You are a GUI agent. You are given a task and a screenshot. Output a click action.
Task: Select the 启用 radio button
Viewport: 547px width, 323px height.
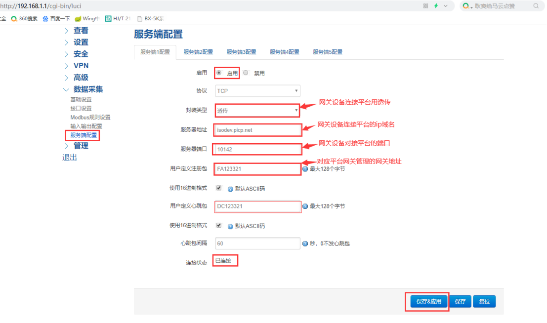[219, 73]
